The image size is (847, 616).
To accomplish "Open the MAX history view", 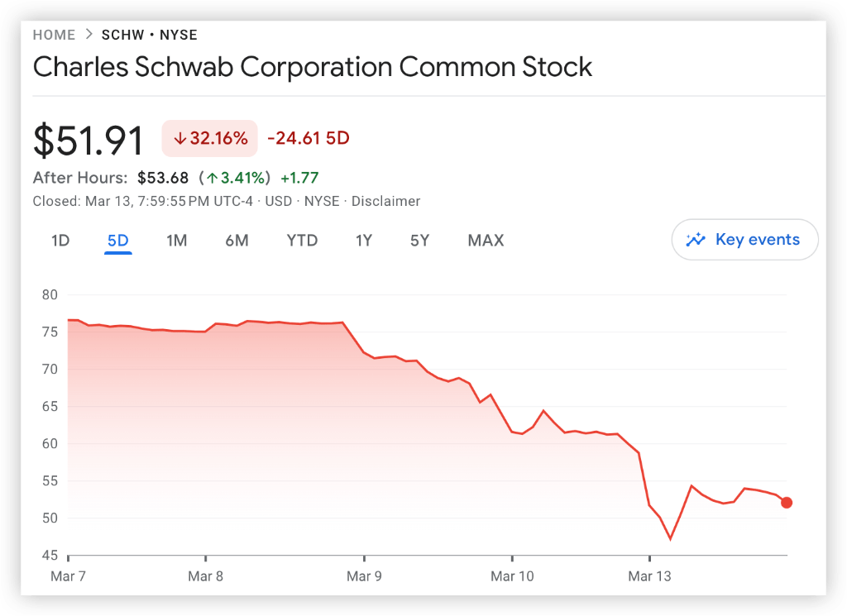I will click(x=485, y=240).
